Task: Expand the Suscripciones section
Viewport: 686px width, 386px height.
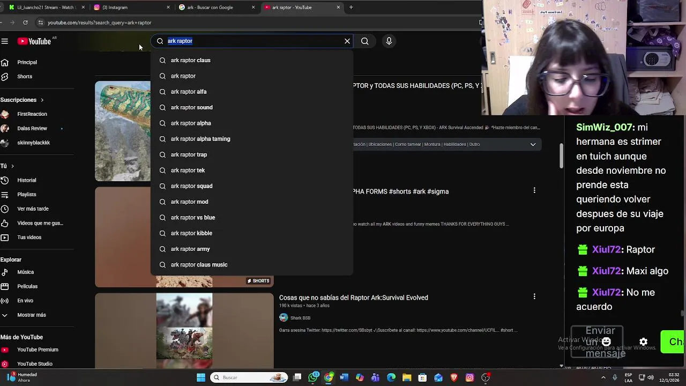Action: (22, 100)
